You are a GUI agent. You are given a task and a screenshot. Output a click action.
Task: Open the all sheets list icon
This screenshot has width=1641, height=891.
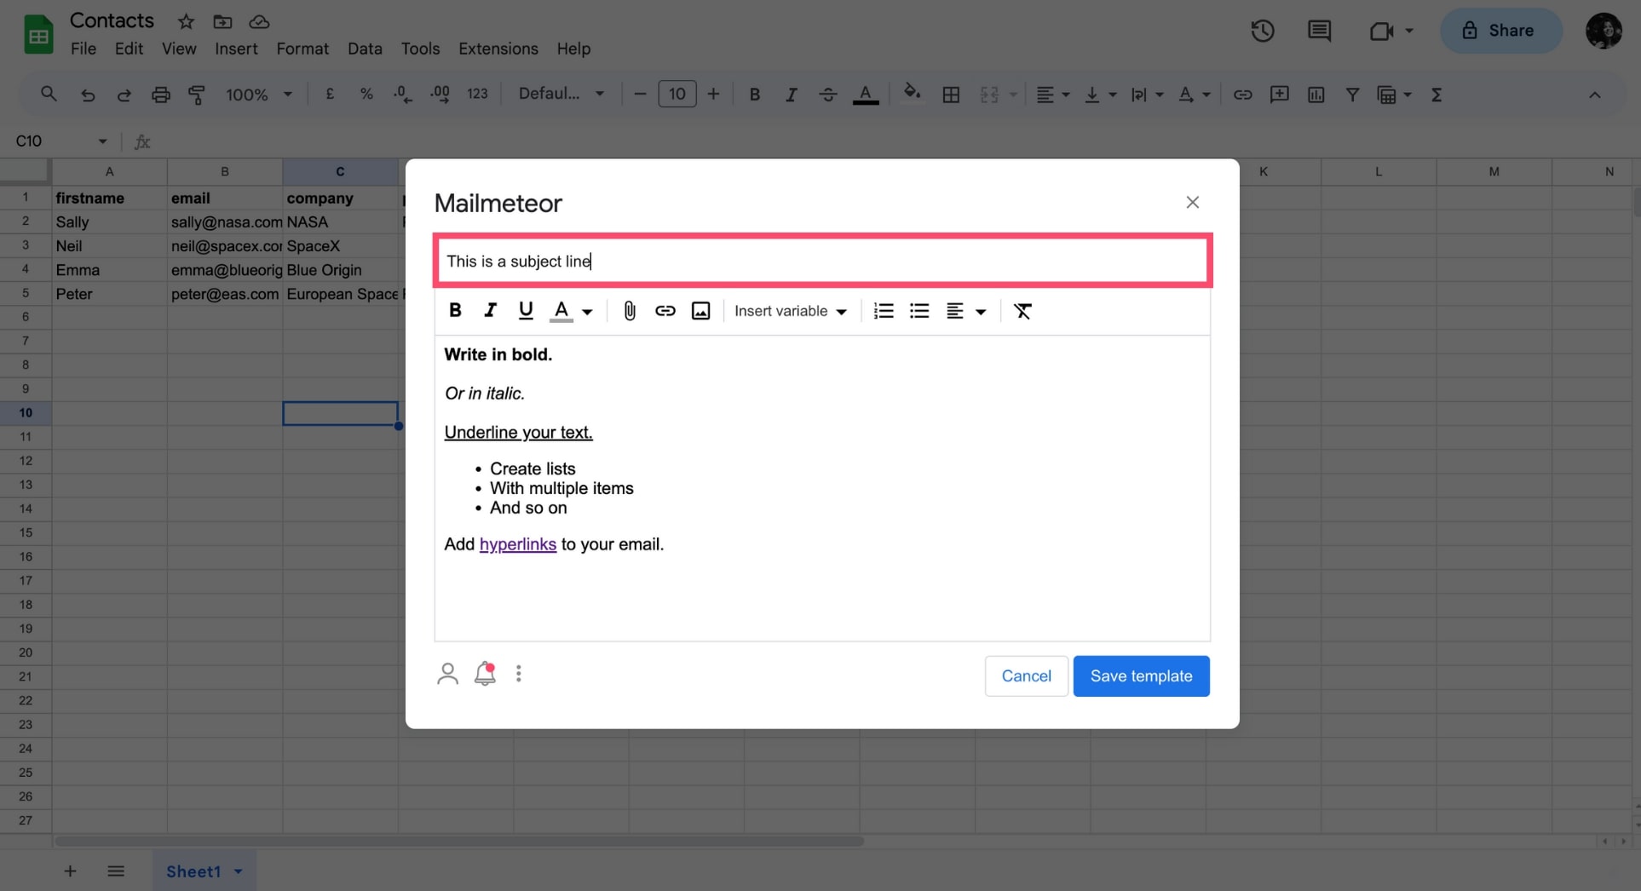[x=116, y=871]
